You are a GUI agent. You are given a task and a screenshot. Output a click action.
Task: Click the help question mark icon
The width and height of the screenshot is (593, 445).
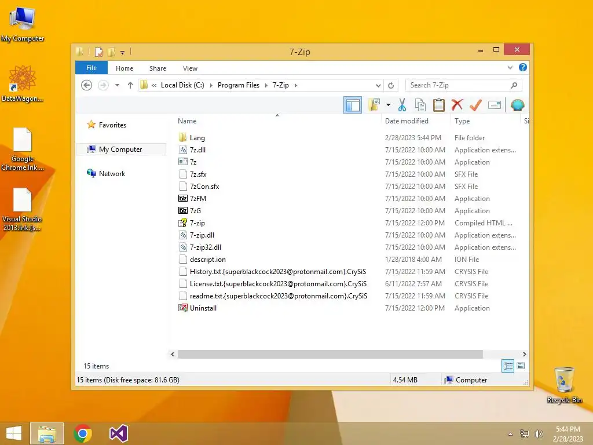(x=523, y=67)
